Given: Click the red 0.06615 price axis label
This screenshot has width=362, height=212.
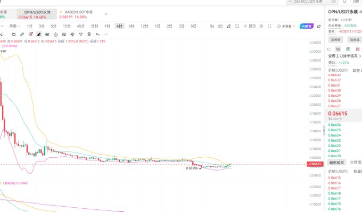Looking at the screenshot, I should tap(315, 164).
